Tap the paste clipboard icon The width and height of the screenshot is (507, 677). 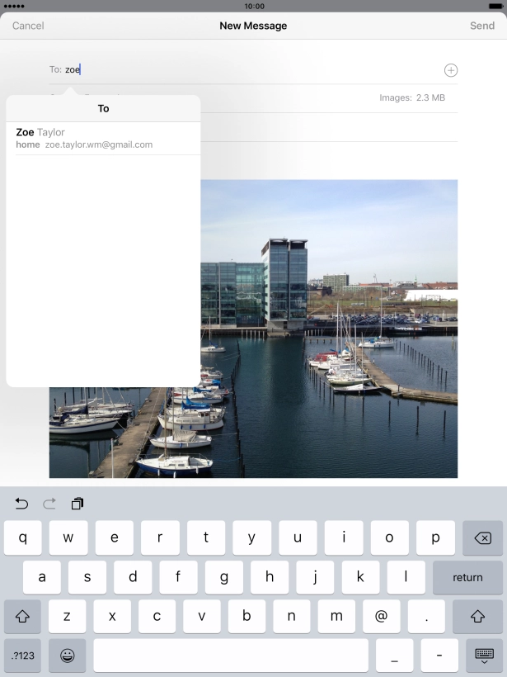tap(77, 504)
